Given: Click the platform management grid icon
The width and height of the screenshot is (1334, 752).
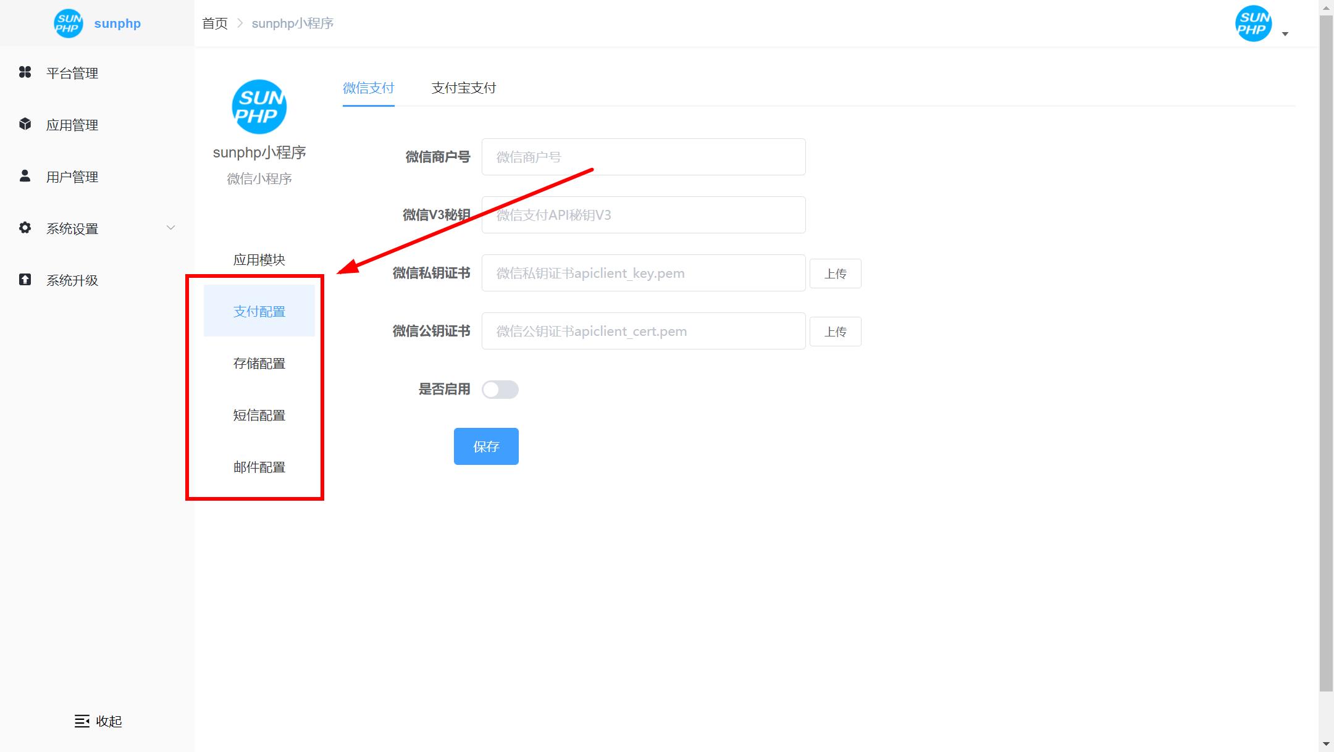Looking at the screenshot, I should 25,72.
